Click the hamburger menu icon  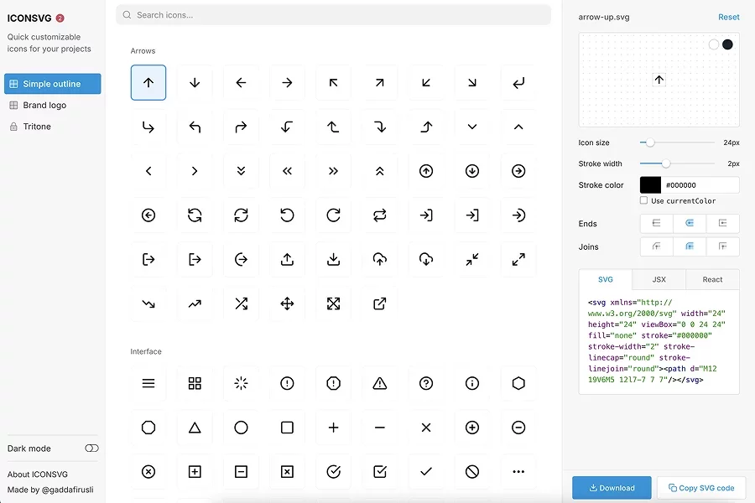point(148,383)
